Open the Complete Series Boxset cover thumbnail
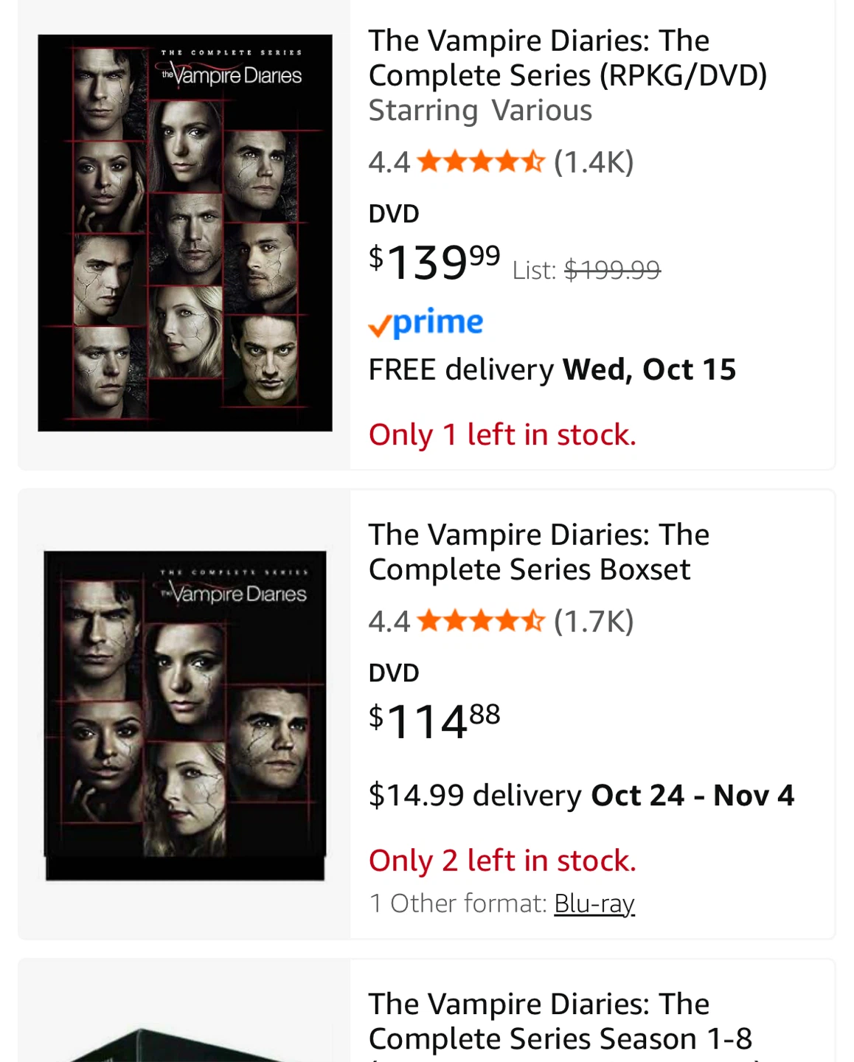The width and height of the screenshot is (854, 1062). click(185, 715)
